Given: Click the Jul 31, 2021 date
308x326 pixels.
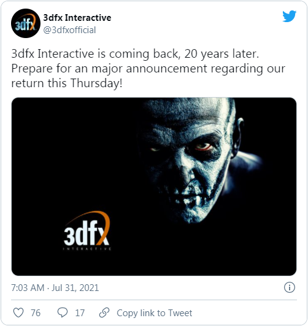Looking at the screenshot, I should (75, 288).
